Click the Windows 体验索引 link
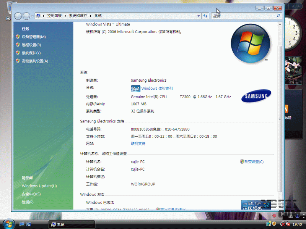 tap(157, 89)
